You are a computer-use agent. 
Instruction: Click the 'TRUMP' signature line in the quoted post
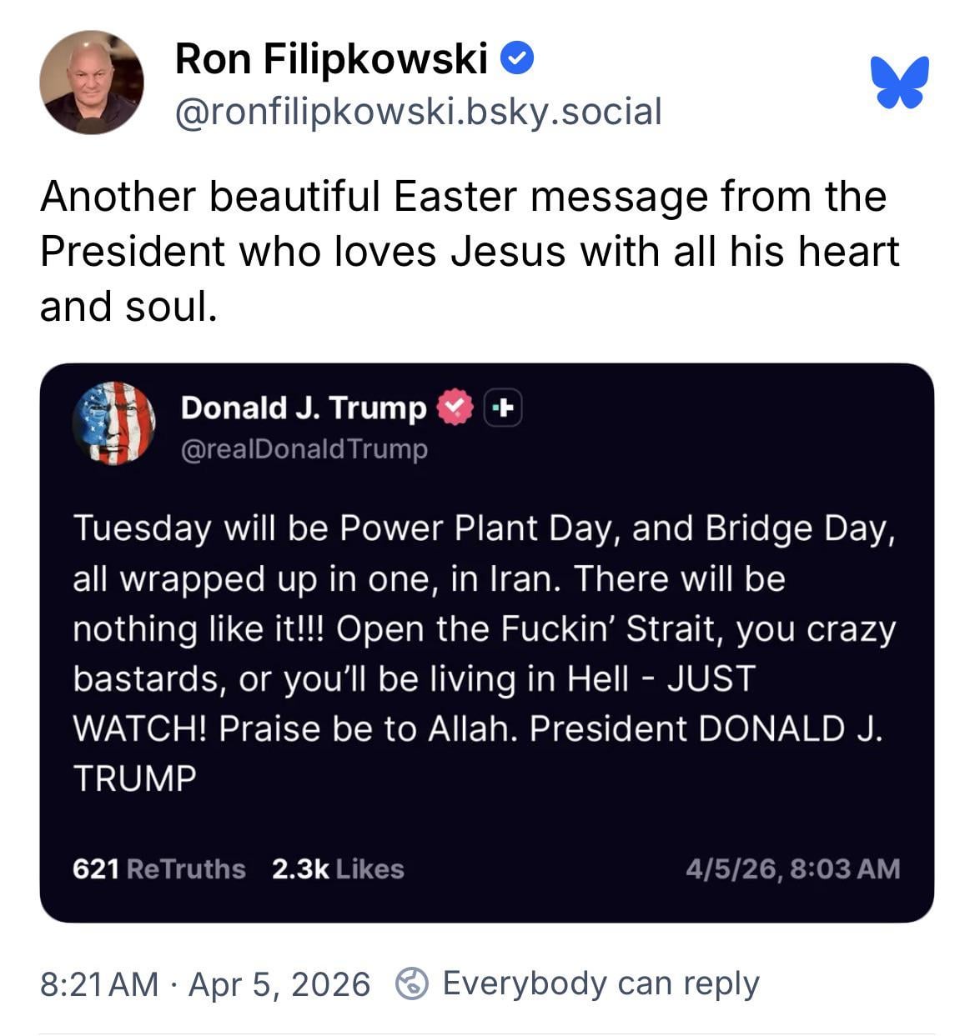[135, 778]
